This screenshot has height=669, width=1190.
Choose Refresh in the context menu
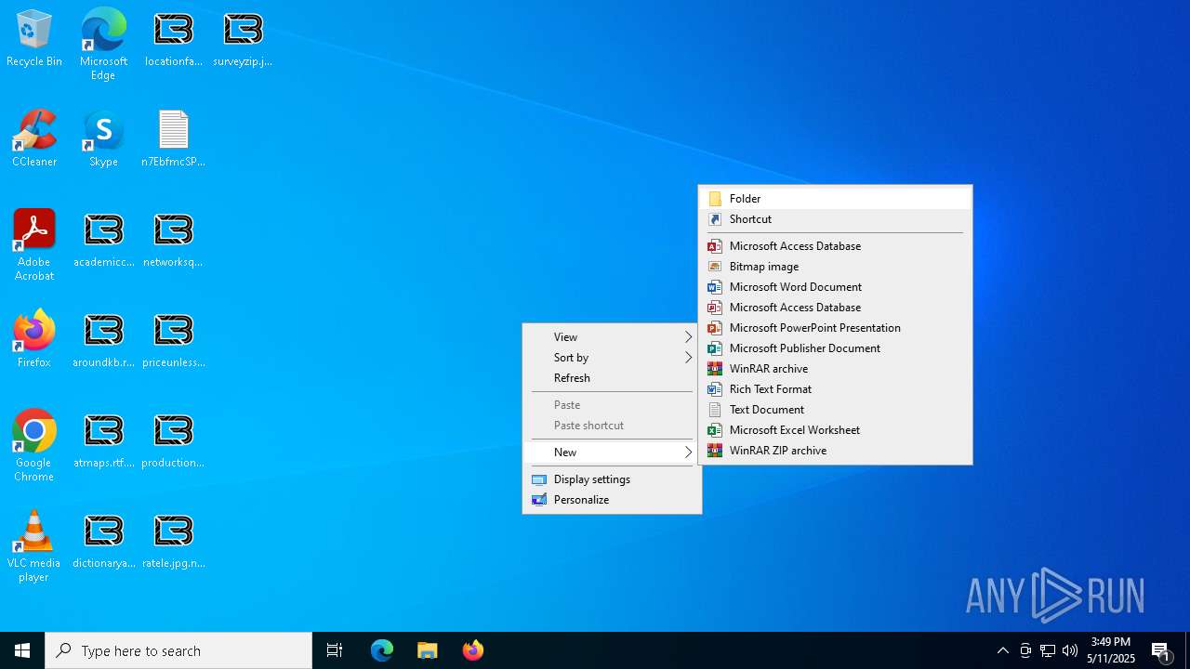[612, 378]
